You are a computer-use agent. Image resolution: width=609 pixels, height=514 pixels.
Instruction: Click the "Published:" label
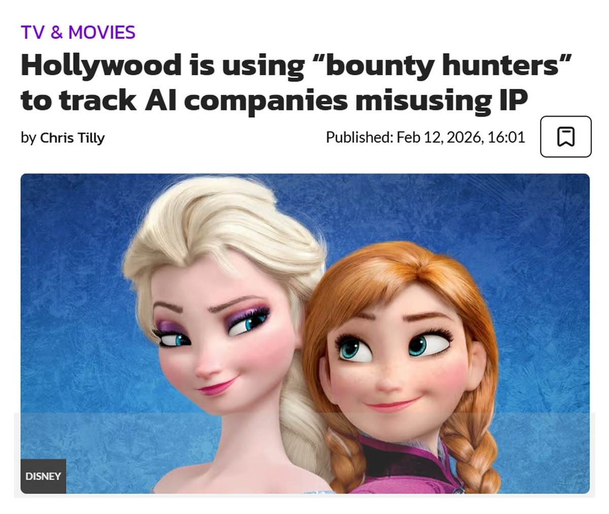359,137
